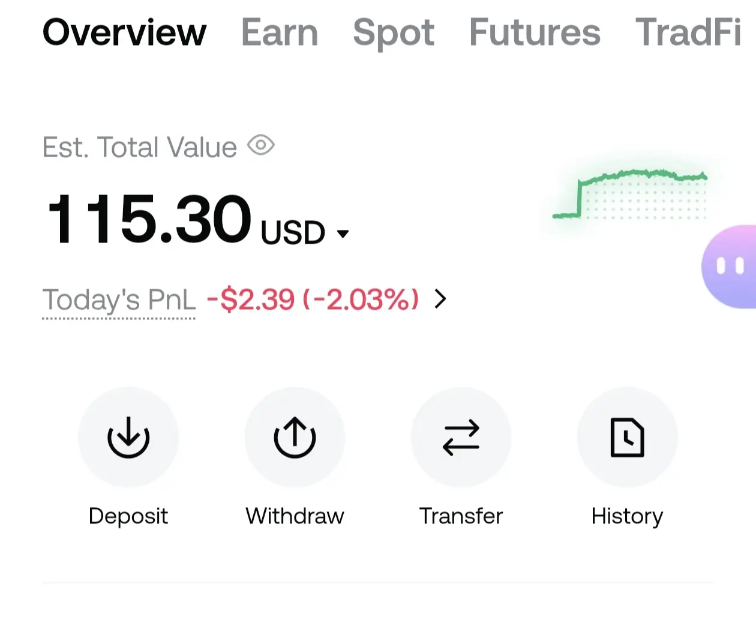Switch to the Earn tab

(280, 32)
